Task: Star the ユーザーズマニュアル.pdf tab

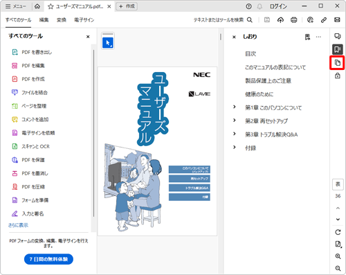Action: click(x=51, y=6)
